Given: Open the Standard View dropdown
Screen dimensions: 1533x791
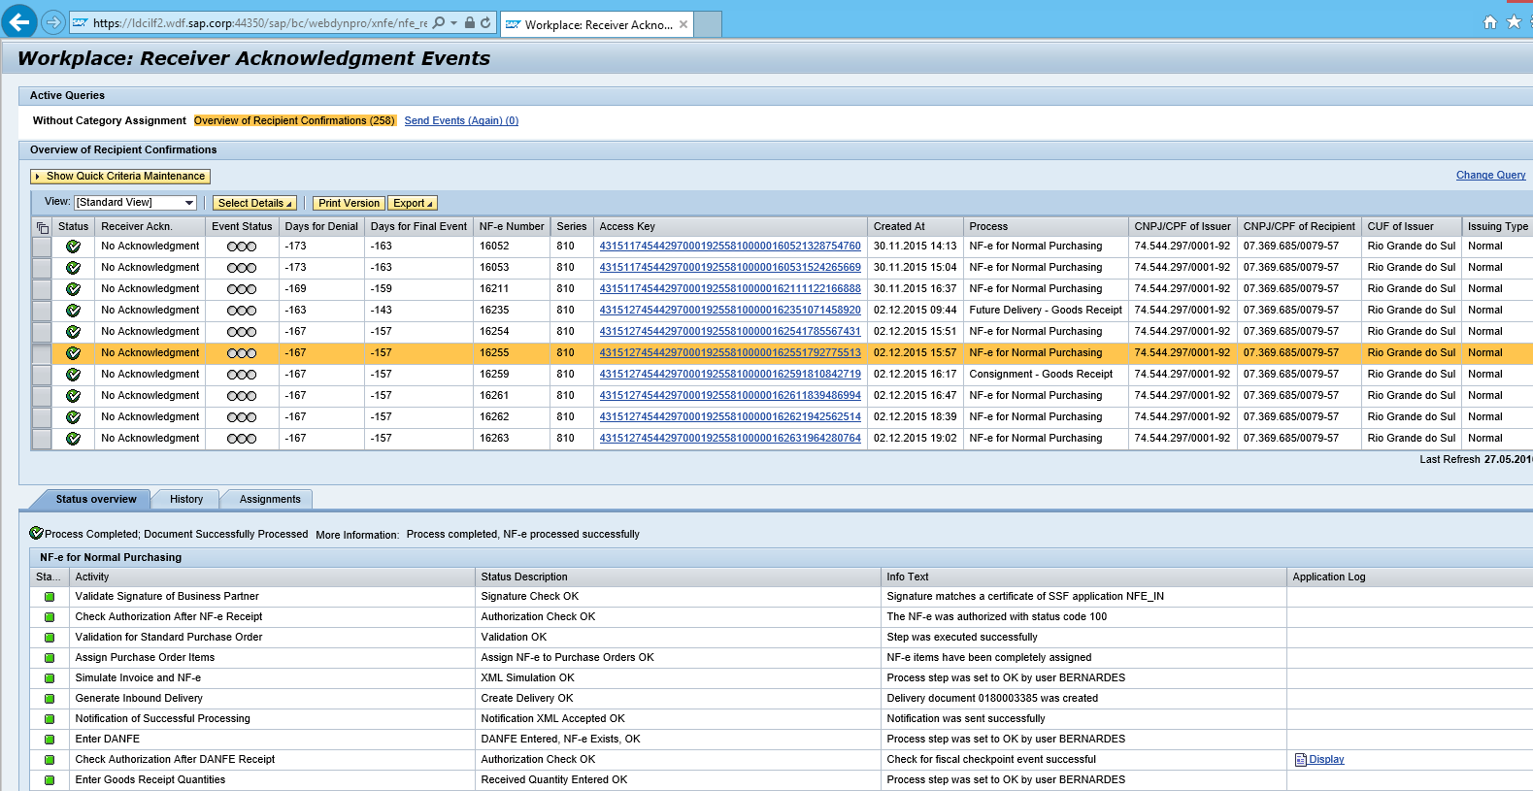Looking at the screenshot, I should tap(136, 203).
